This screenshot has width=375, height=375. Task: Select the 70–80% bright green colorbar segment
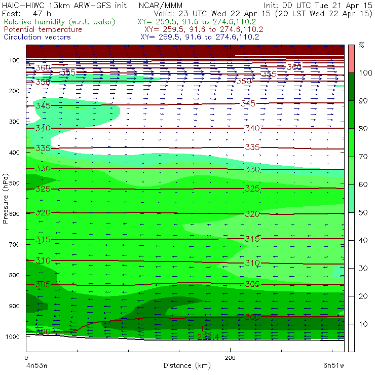351,142
